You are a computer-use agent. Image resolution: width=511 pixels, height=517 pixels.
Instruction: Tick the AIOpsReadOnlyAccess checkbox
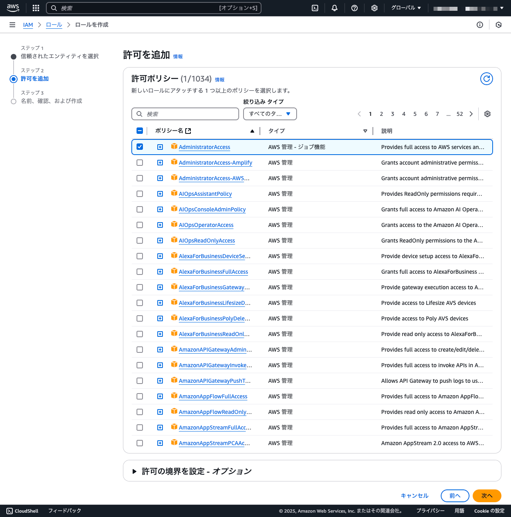140,241
